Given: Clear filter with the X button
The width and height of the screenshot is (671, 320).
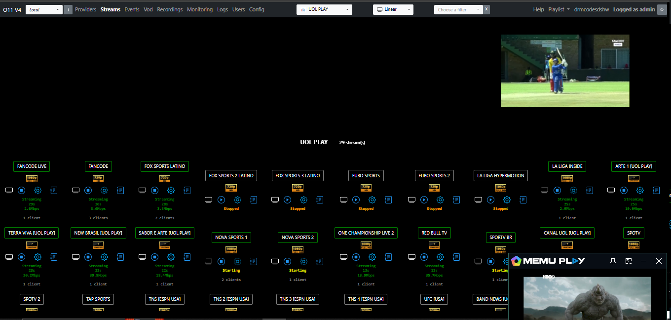Looking at the screenshot, I should [486, 9].
